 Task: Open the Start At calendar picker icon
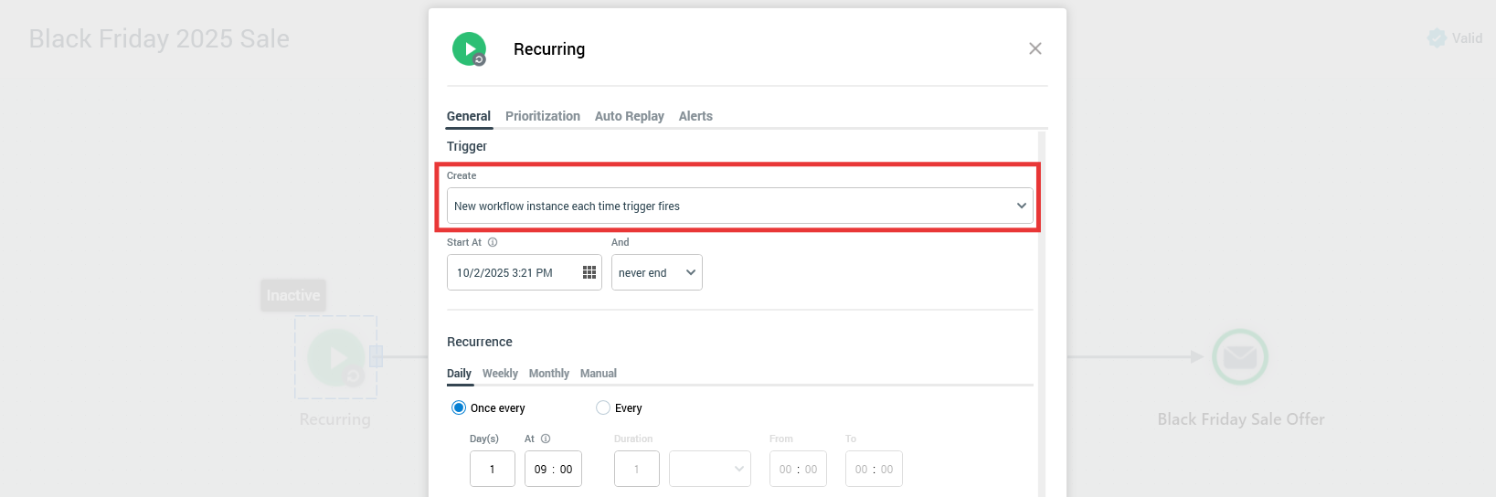(589, 272)
